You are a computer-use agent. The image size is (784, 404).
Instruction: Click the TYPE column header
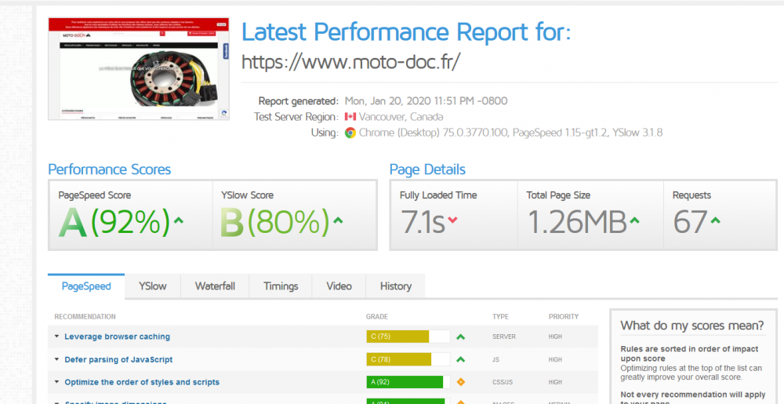500,316
